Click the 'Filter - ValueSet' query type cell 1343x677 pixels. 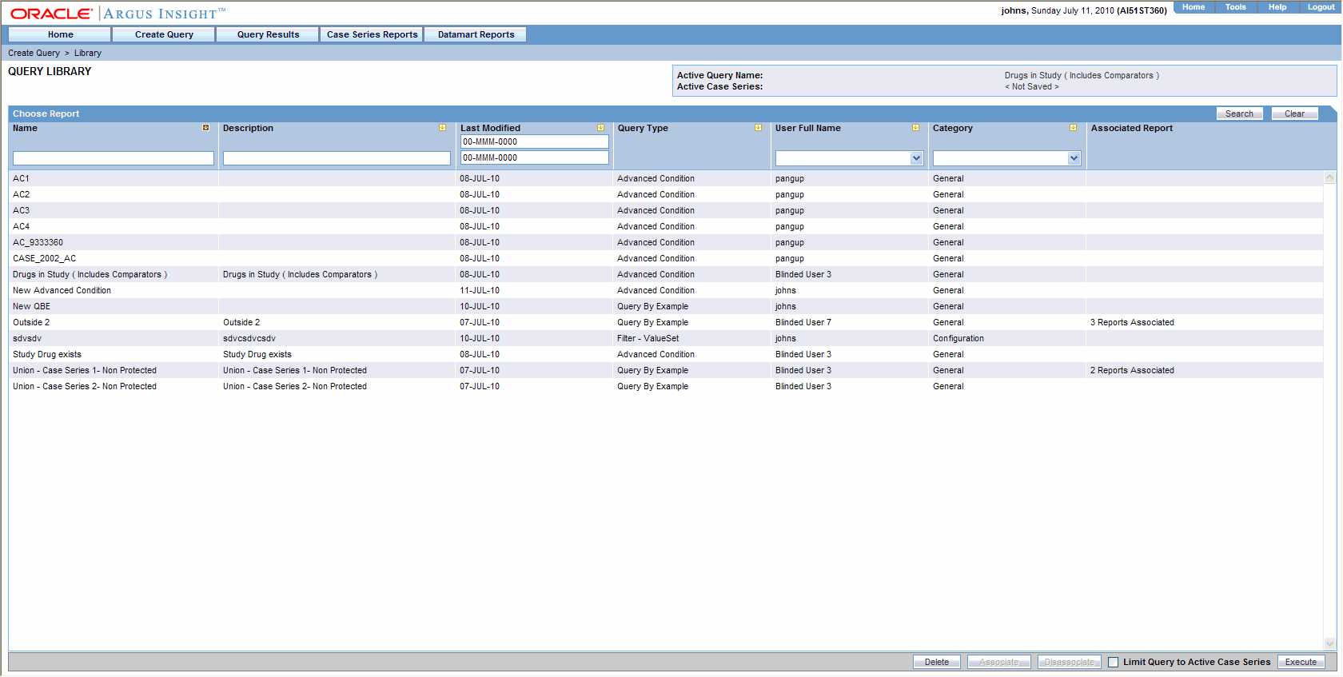coord(648,338)
